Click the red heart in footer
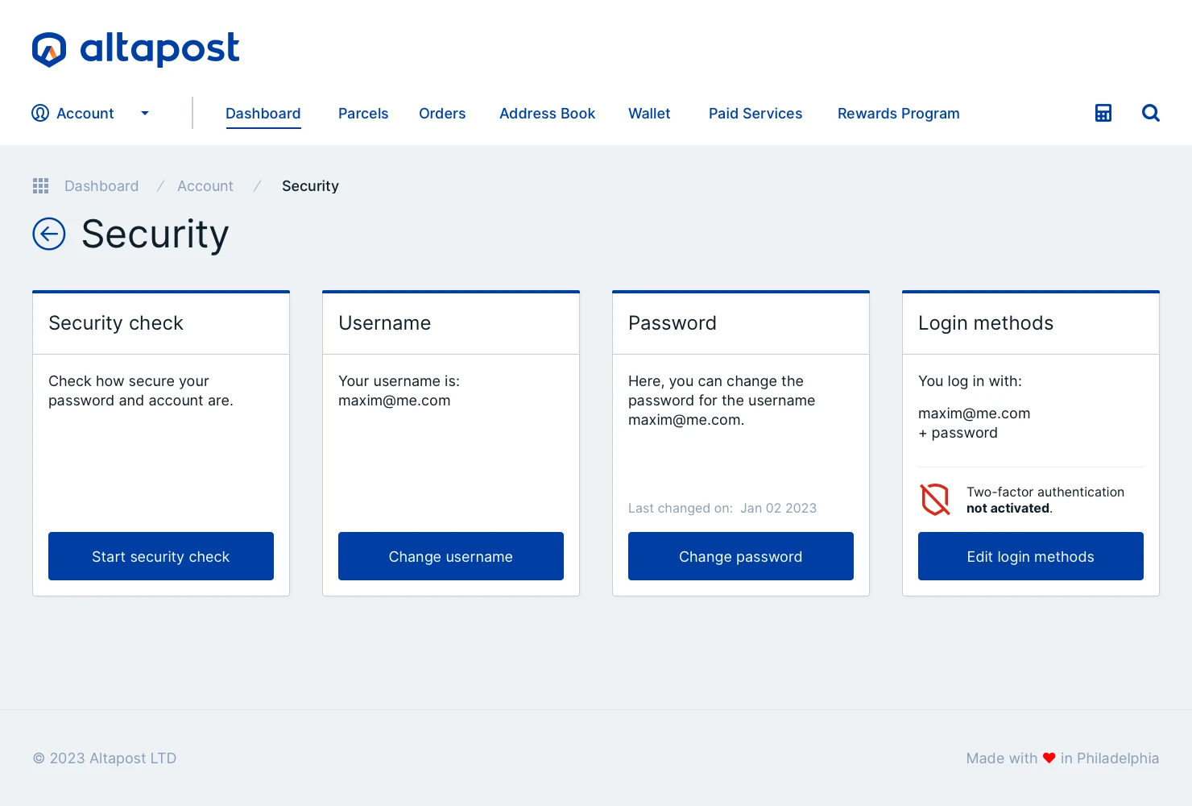This screenshot has width=1192, height=806. [1049, 758]
